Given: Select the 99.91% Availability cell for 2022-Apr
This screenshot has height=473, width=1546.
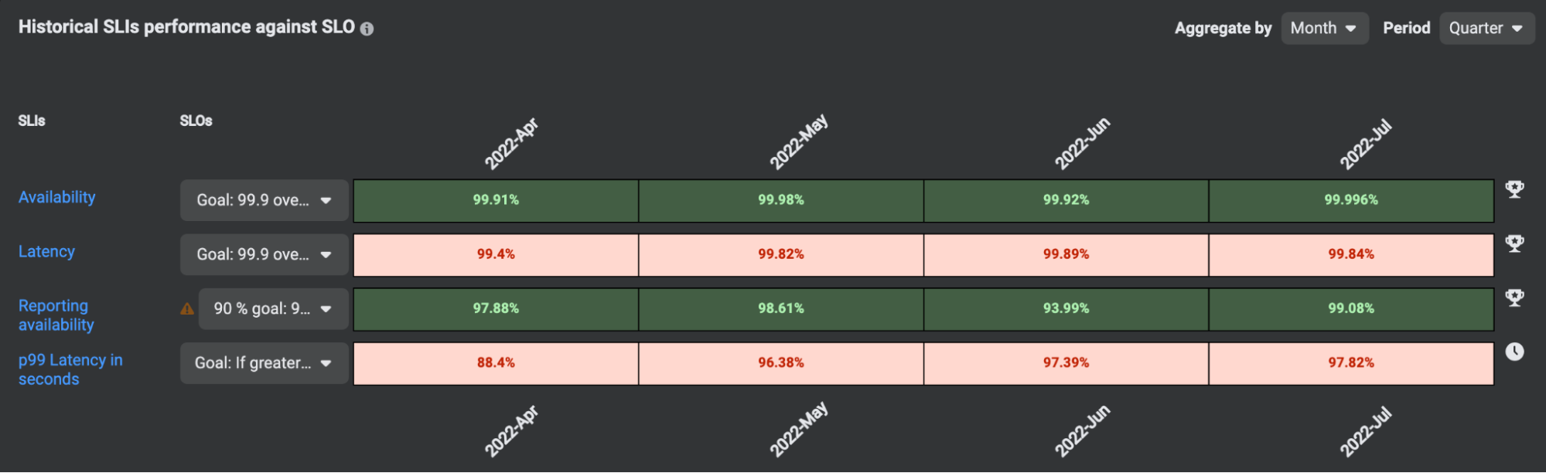Looking at the screenshot, I should pos(495,200).
